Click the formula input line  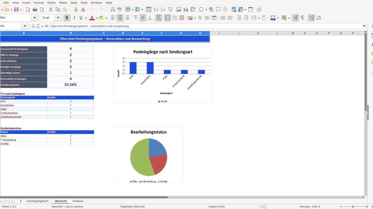(206, 26)
